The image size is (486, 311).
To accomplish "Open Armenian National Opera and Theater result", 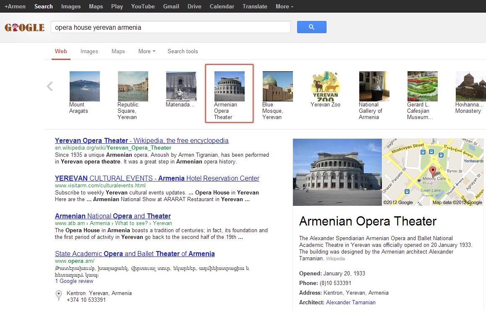I will pyautogui.click(x=113, y=216).
